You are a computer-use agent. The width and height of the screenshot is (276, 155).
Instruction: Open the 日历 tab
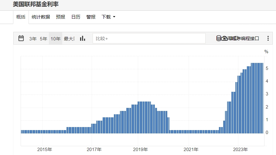click(x=76, y=17)
